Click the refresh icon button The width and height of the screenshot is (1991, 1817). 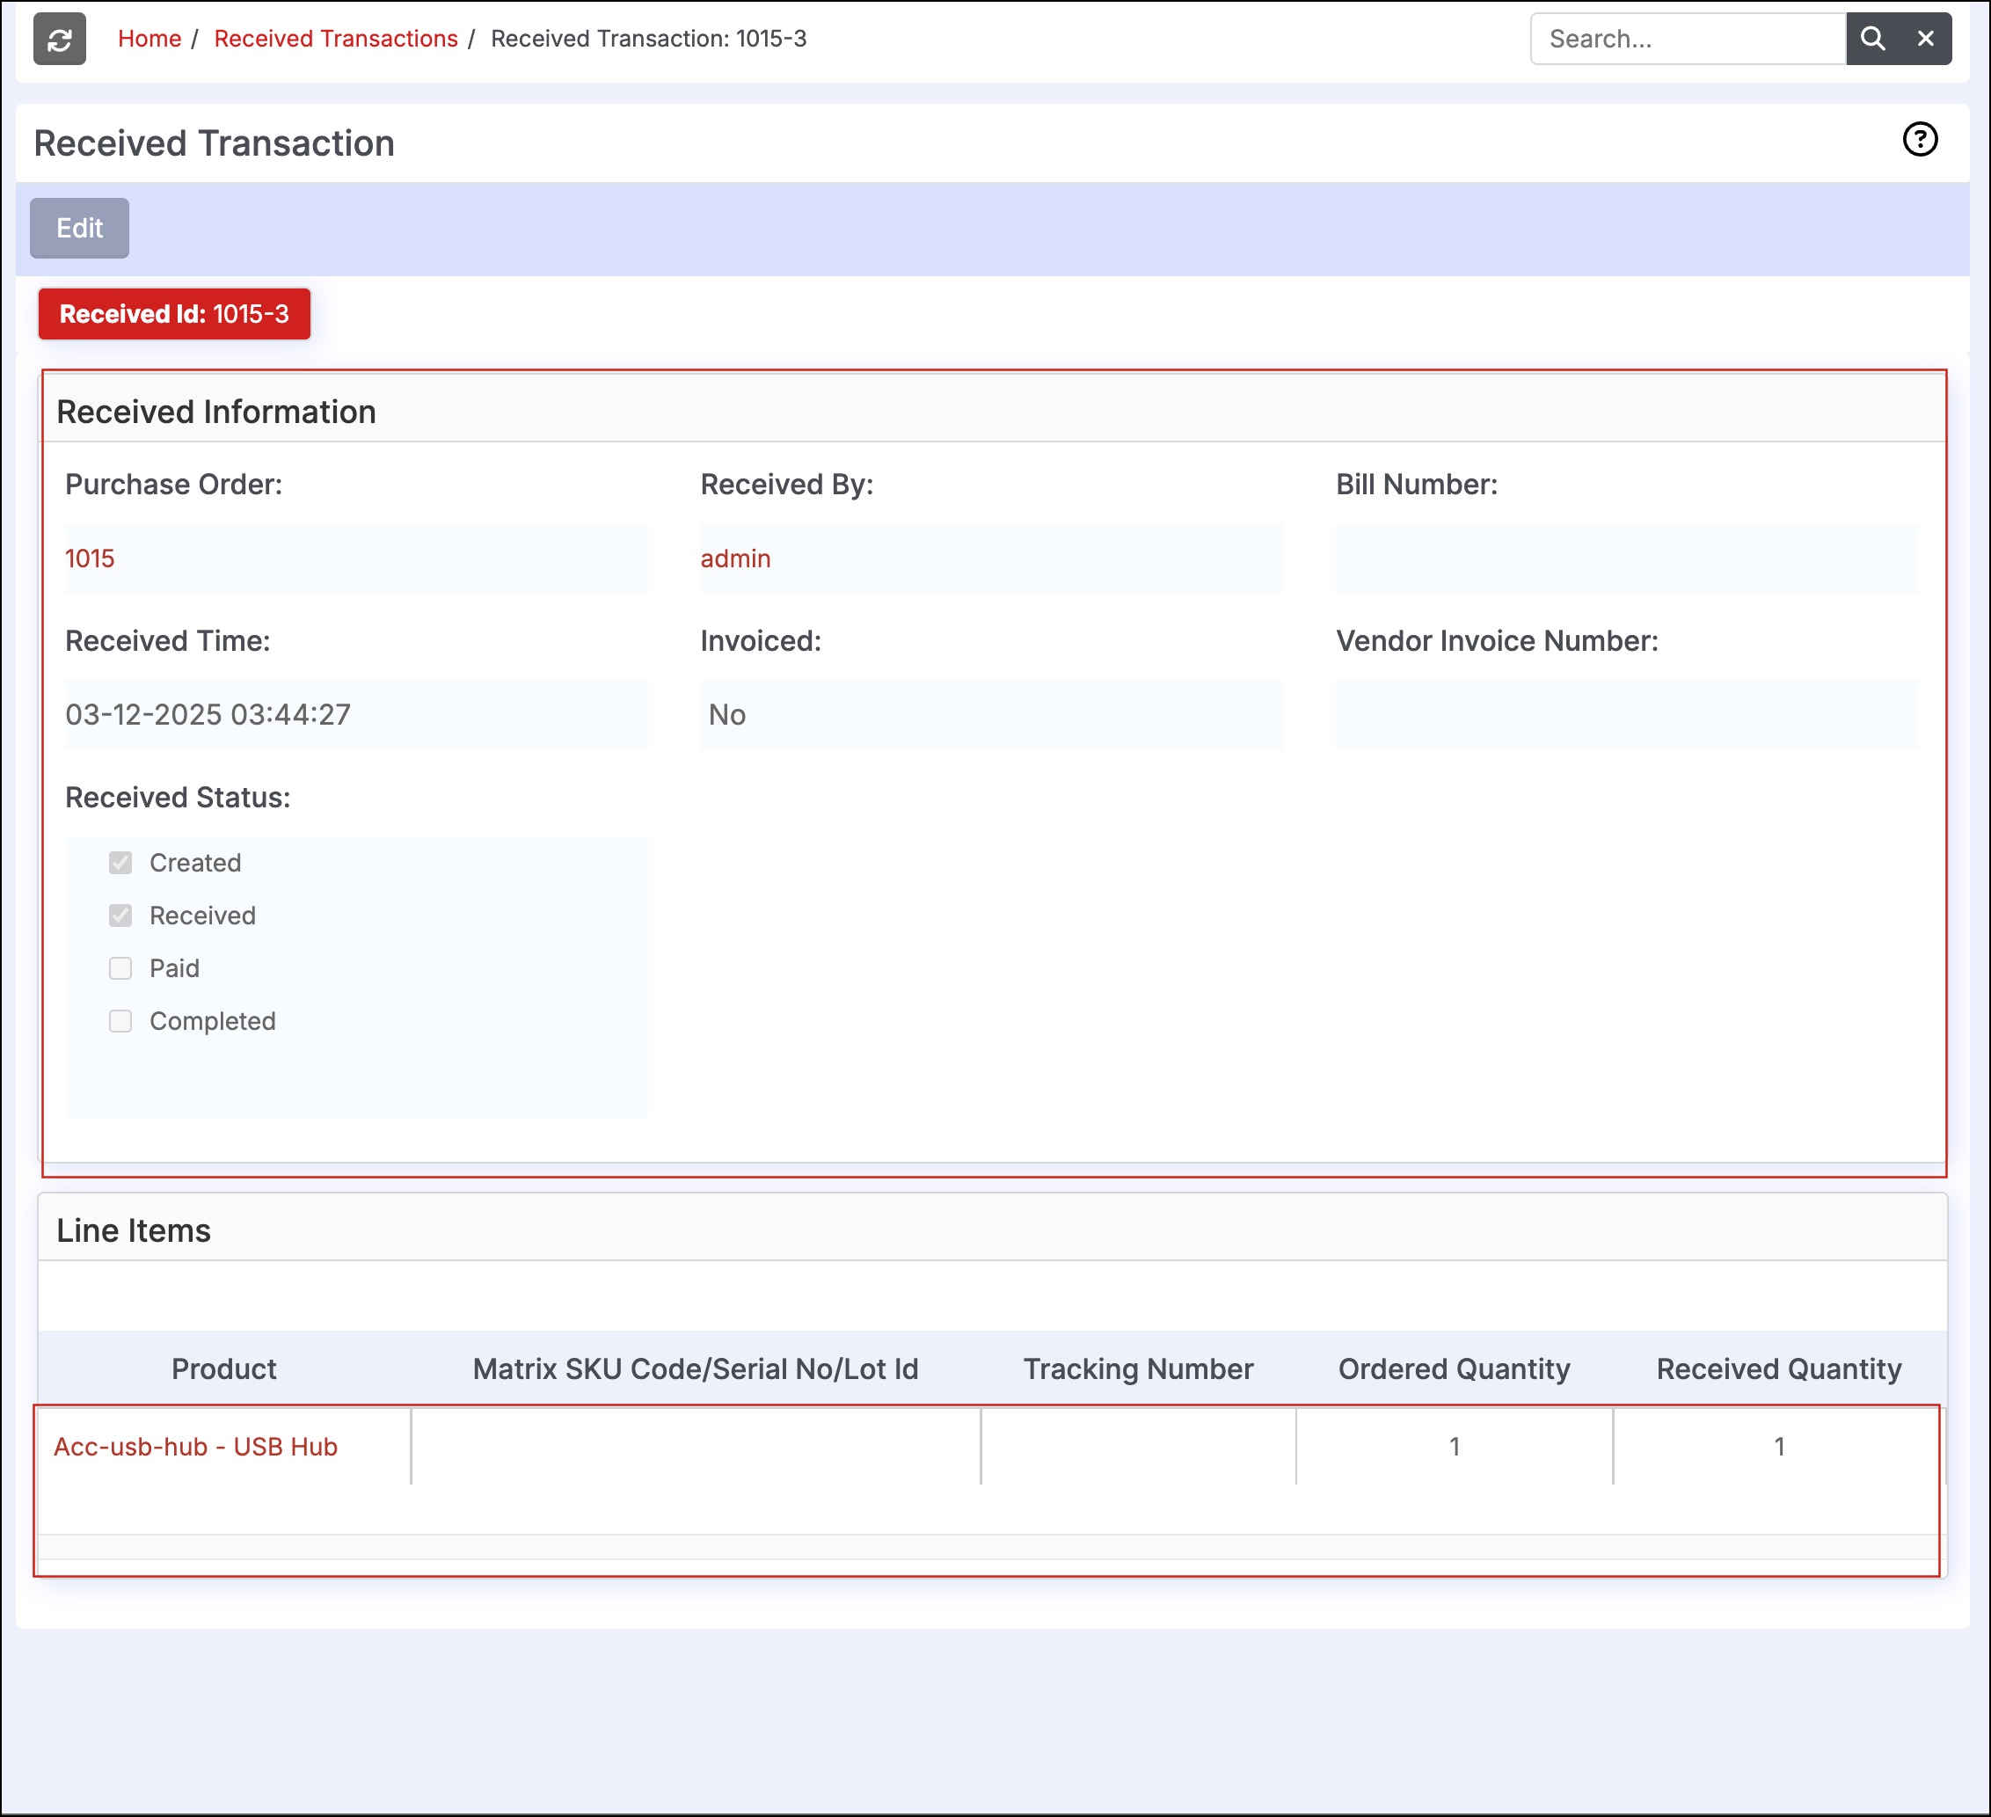tap(59, 39)
